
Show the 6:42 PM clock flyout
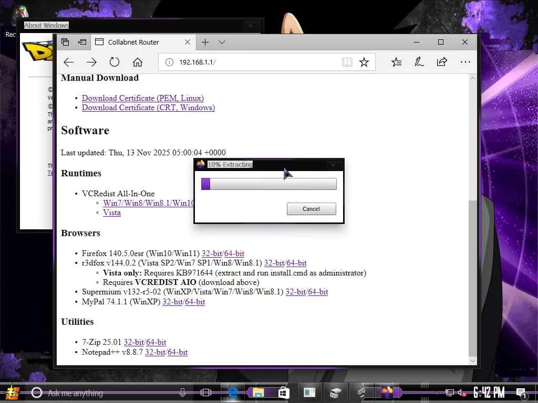click(x=489, y=393)
